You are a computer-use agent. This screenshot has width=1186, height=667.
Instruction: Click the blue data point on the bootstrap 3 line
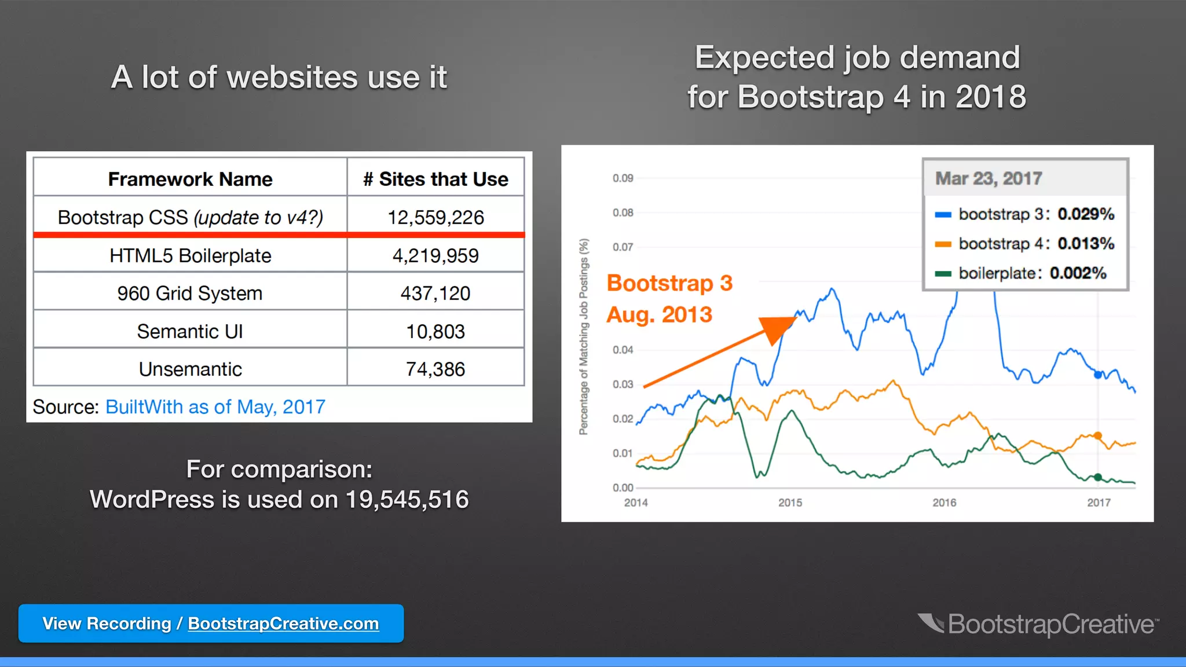[1098, 375]
